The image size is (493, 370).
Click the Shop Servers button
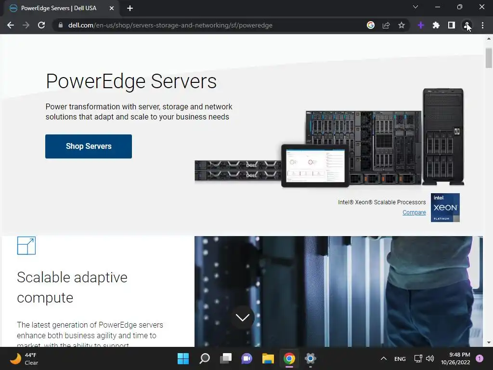tap(89, 146)
